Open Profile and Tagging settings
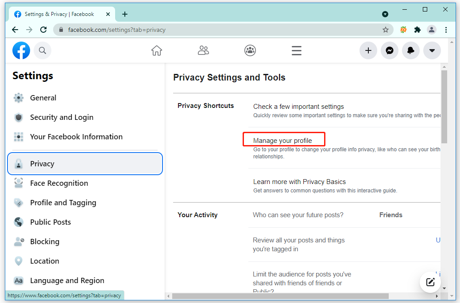This screenshot has width=460, height=303. [x=85, y=203]
